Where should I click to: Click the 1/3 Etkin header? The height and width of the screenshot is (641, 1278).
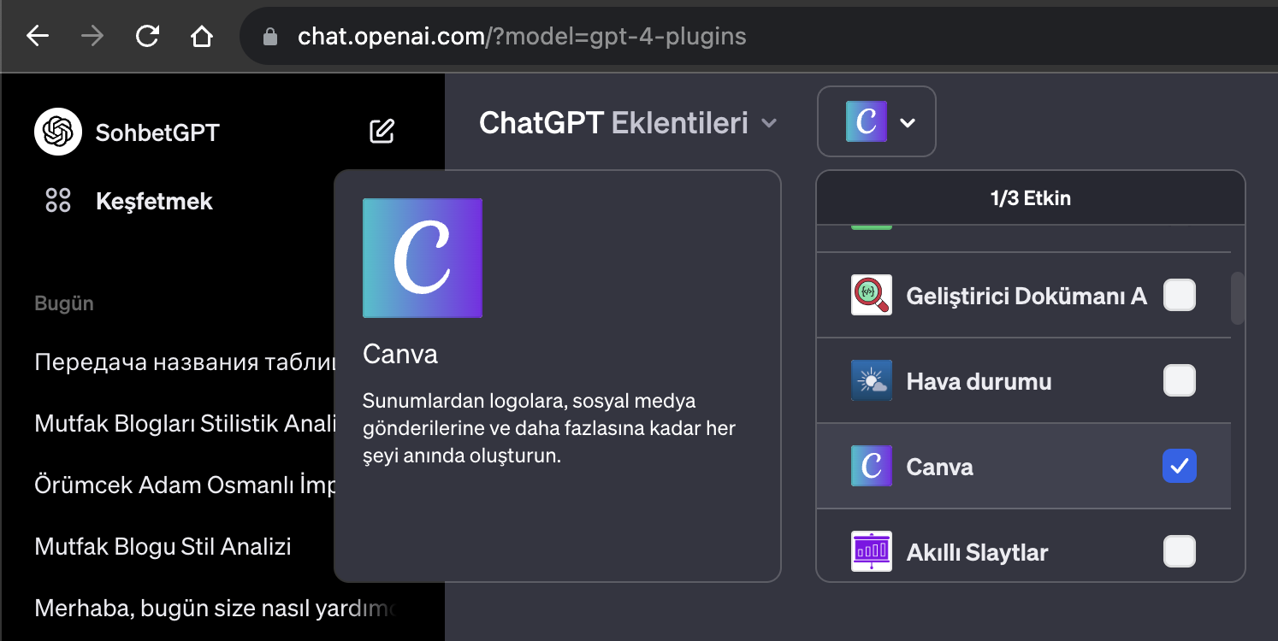point(1031,198)
